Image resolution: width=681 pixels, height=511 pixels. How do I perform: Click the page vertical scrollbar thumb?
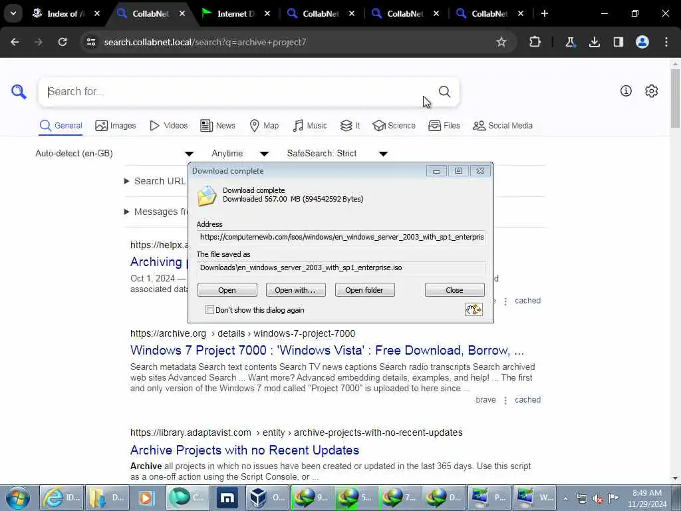point(676,98)
